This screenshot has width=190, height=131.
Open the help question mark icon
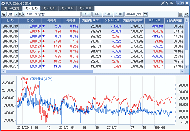pyautogui.click(x=167, y=3)
